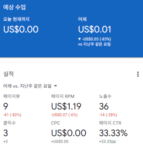This screenshot has width=143, height=148.
Task: Click the 노출수 metric value 36
Action: [104, 106]
